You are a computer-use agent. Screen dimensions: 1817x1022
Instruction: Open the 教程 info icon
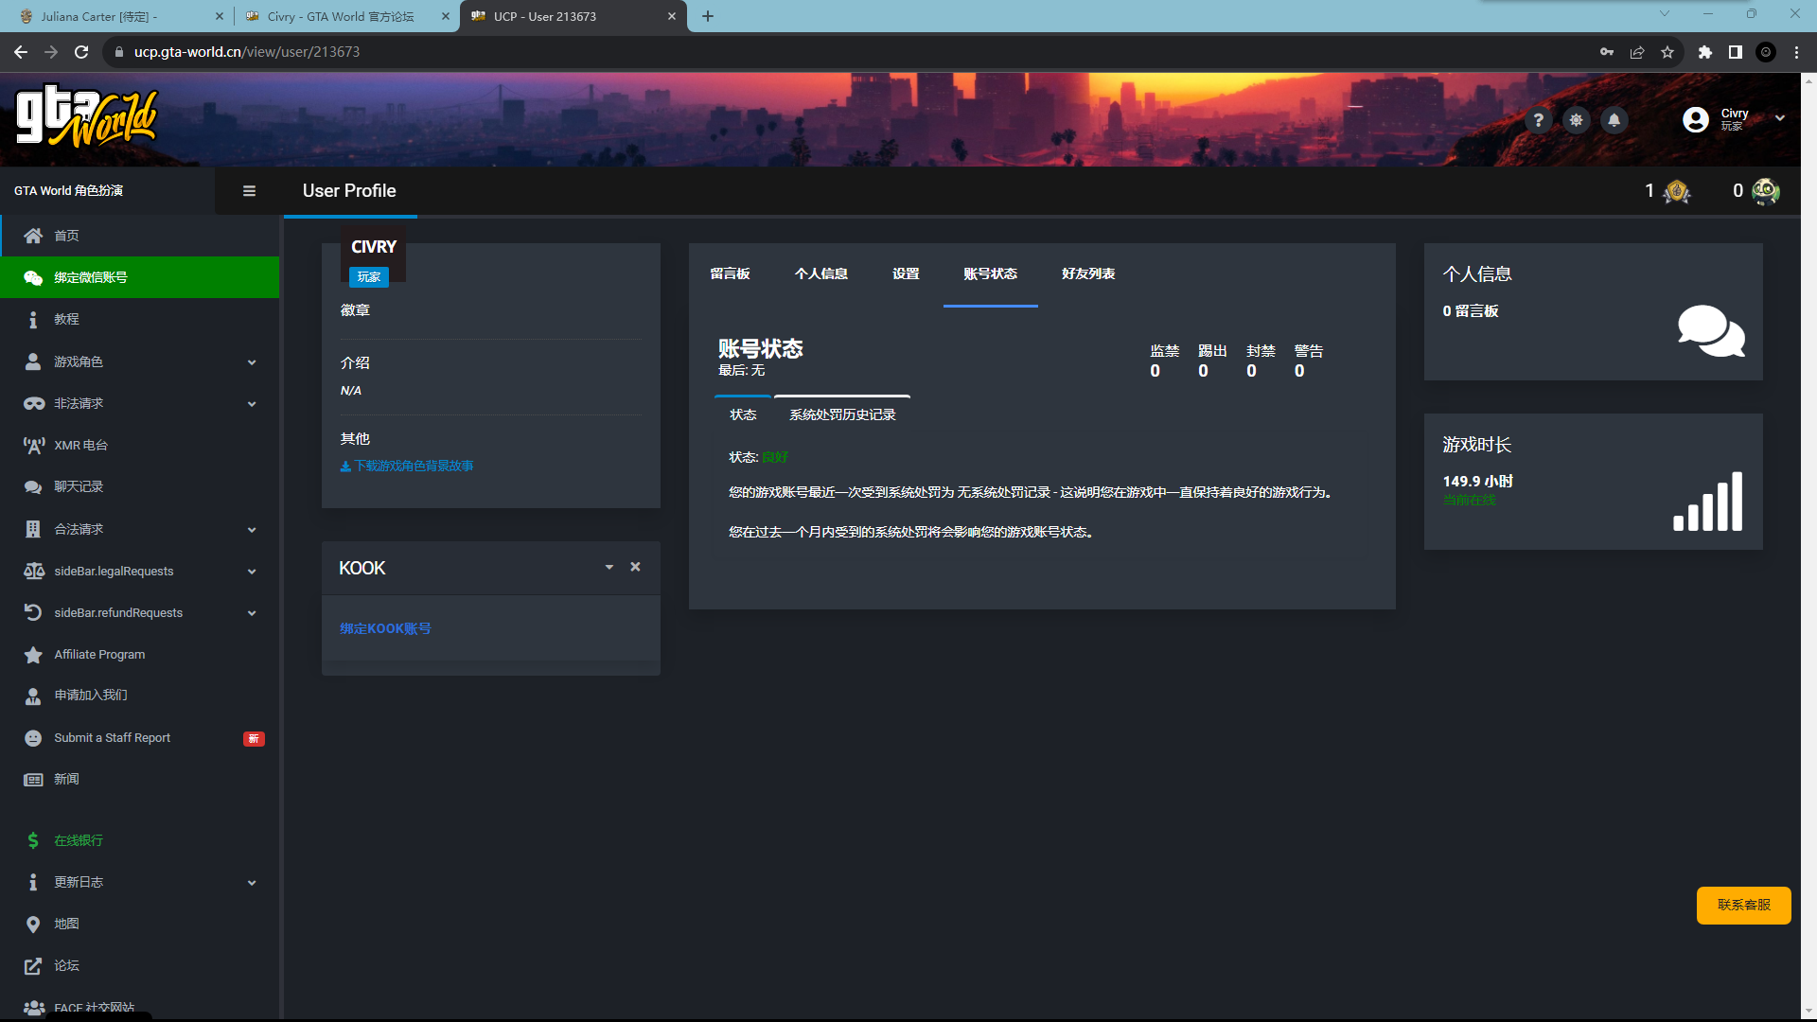pos(33,320)
